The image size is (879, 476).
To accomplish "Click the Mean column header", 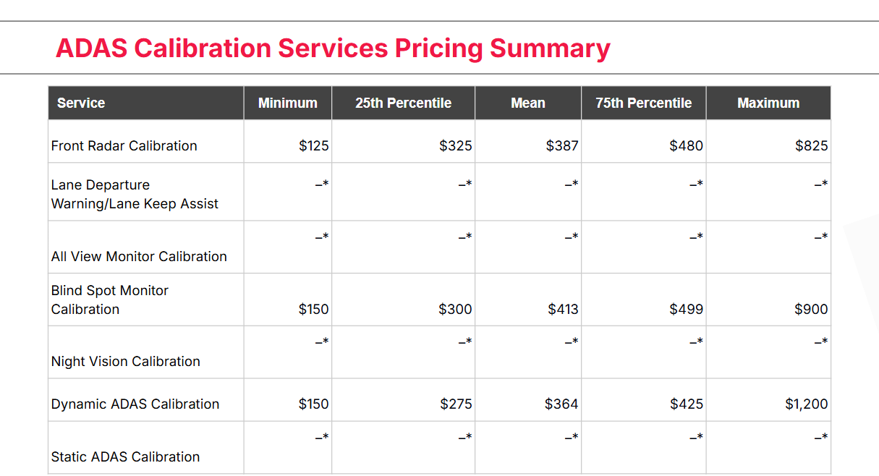I will pyautogui.click(x=527, y=103).
